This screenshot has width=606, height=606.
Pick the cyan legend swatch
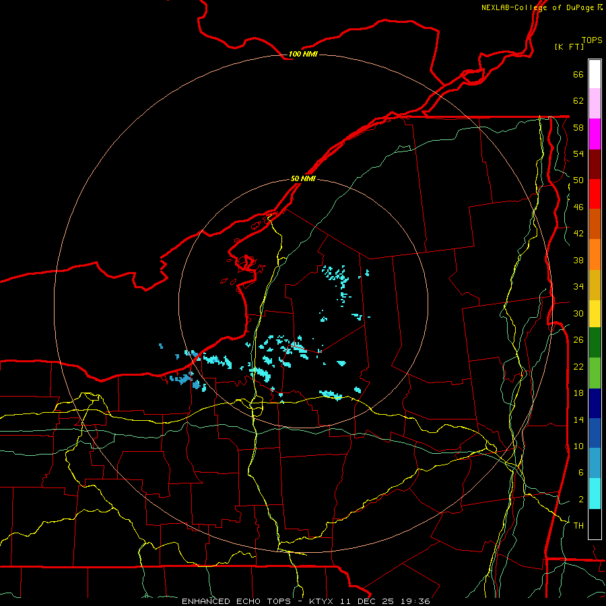click(595, 494)
